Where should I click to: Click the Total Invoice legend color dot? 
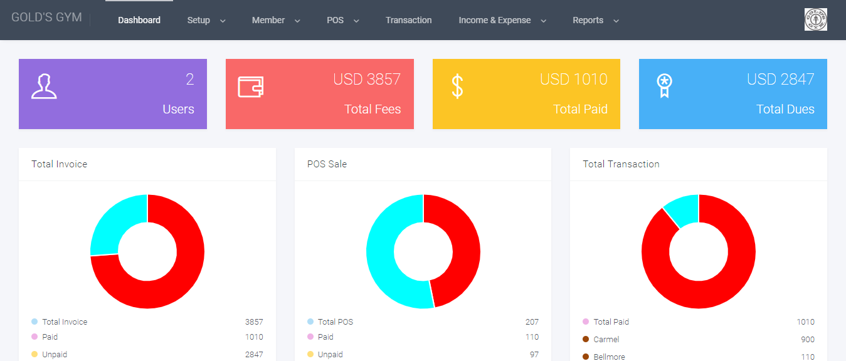(34, 322)
